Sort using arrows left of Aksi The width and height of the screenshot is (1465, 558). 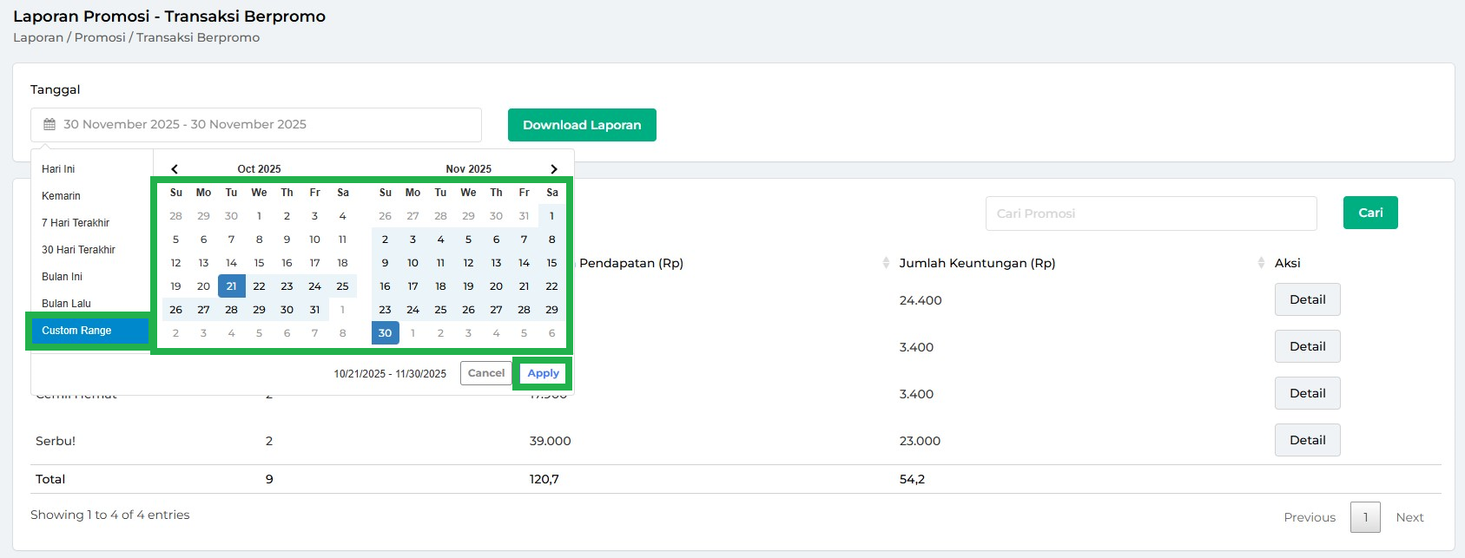click(1261, 263)
